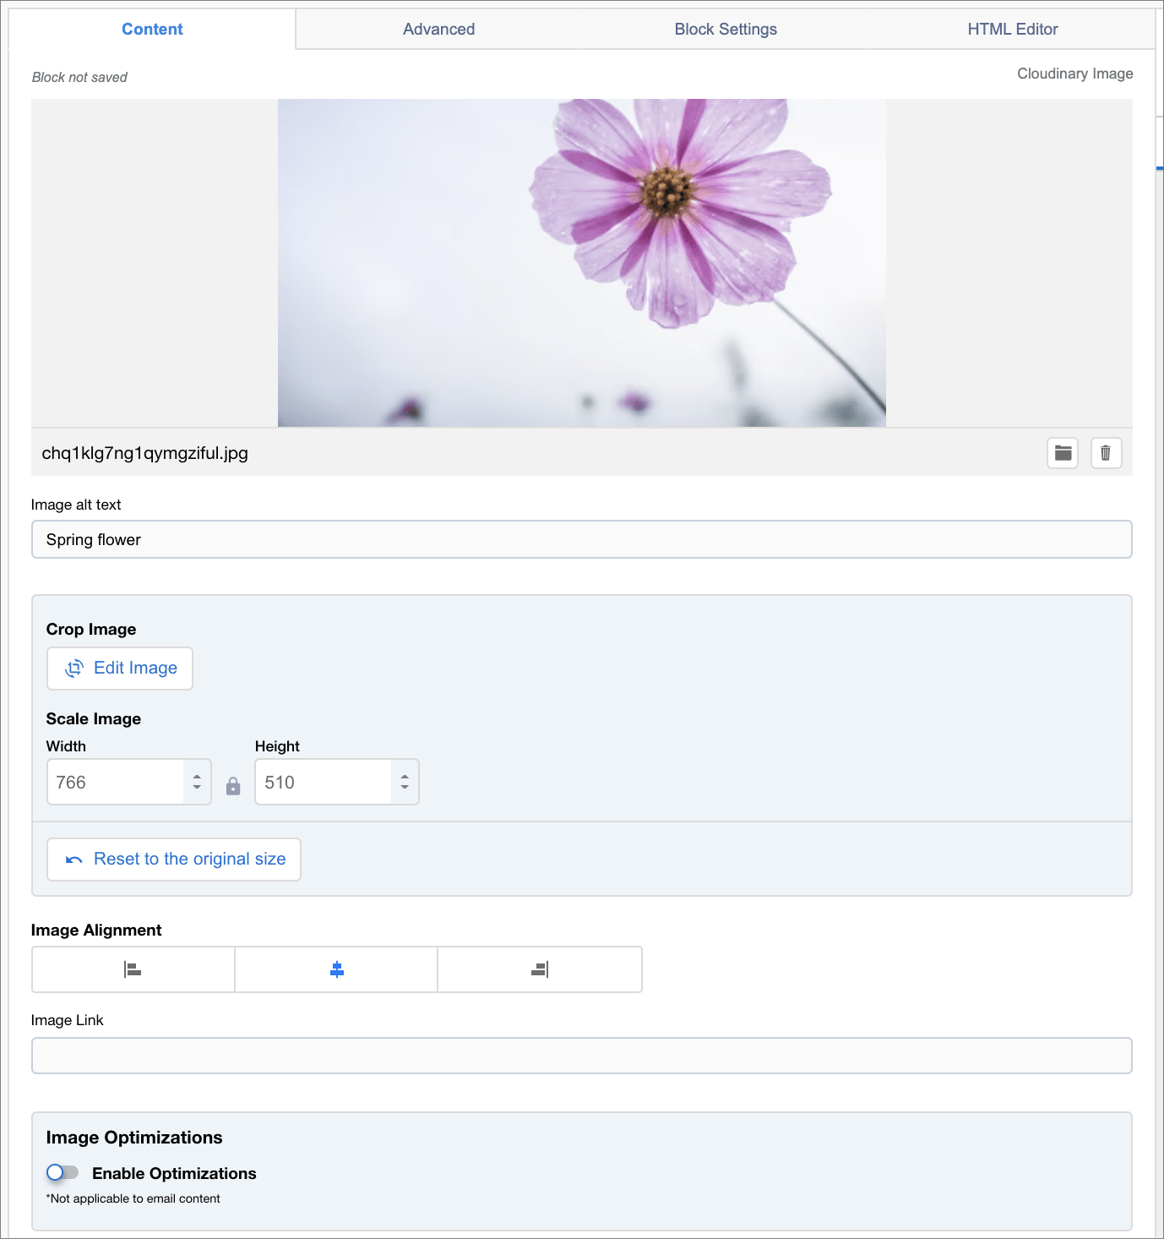
Task: Focus the Image Link input field
Action: pyautogui.click(x=581, y=1056)
